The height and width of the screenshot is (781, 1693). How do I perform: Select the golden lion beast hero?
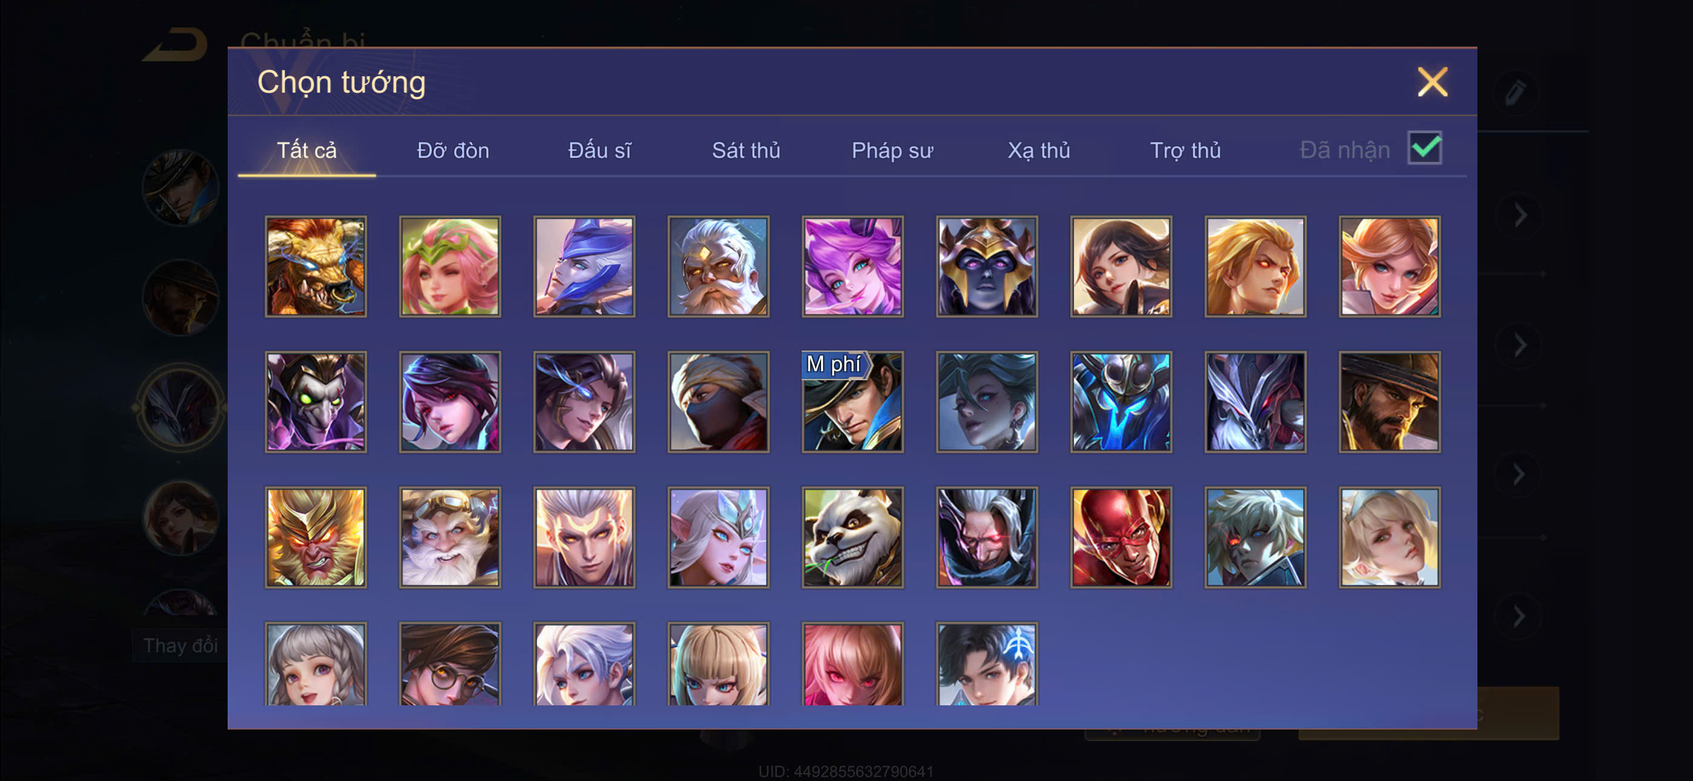click(x=315, y=266)
